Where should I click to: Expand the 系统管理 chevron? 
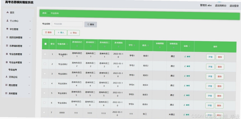[x=29, y=93]
